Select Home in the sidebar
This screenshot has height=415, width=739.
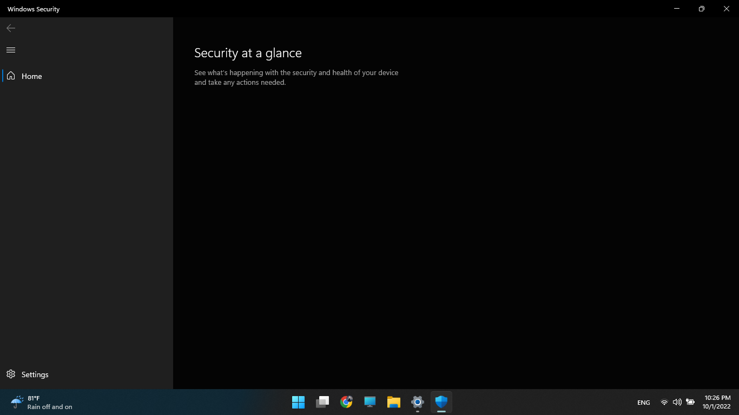click(x=87, y=76)
